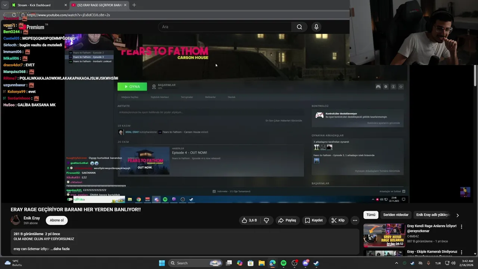Open weather widget showing 14°C Bulutlu
The height and width of the screenshot is (269, 478).
tap(13, 263)
